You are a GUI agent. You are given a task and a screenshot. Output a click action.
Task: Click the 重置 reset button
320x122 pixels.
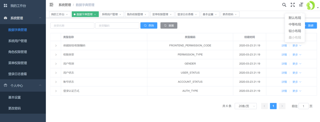point(169,26)
